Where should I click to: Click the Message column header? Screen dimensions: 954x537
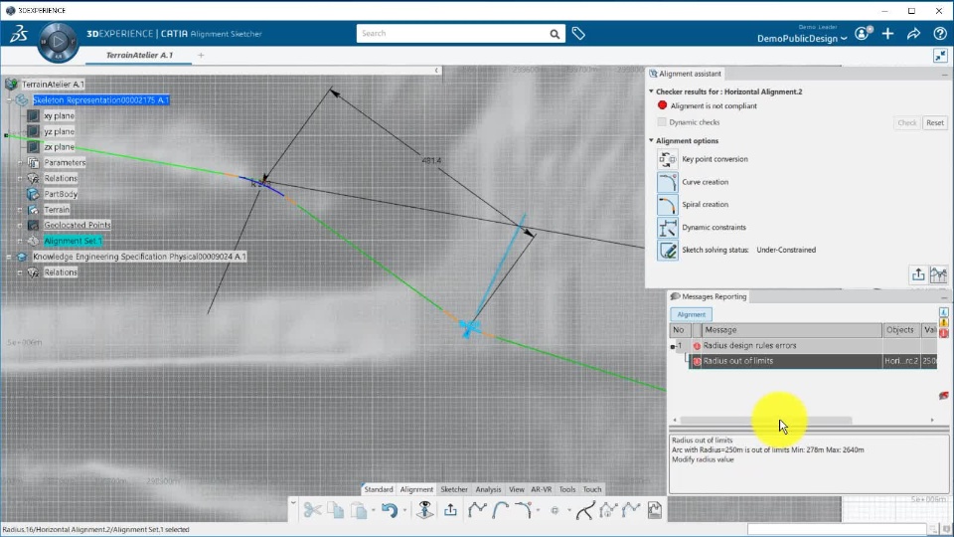792,330
